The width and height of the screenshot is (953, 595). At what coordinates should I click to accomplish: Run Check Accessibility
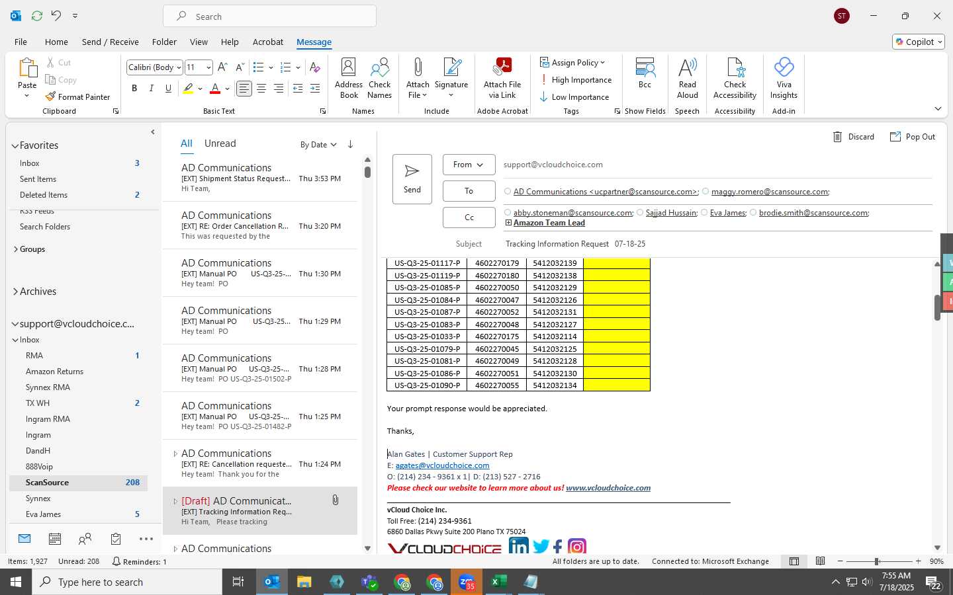[x=735, y=78]
